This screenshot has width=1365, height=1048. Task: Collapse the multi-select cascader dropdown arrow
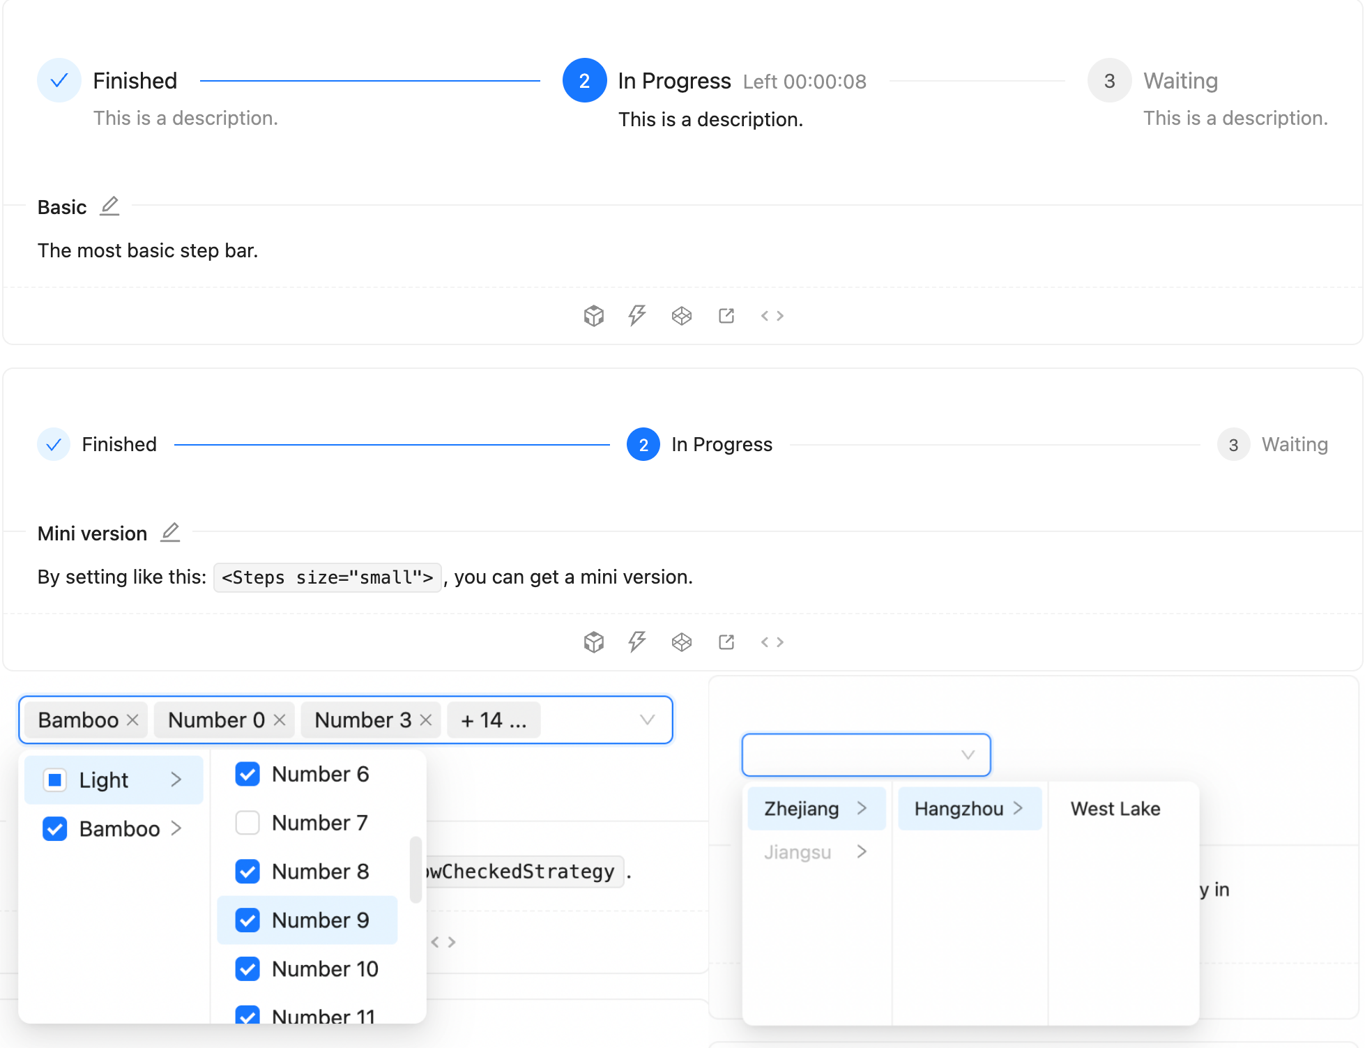[648, 720]
